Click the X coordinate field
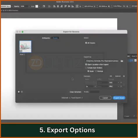The height and width of the screenshot is (138, 138). pyautogui.click(x=89, y=6)
